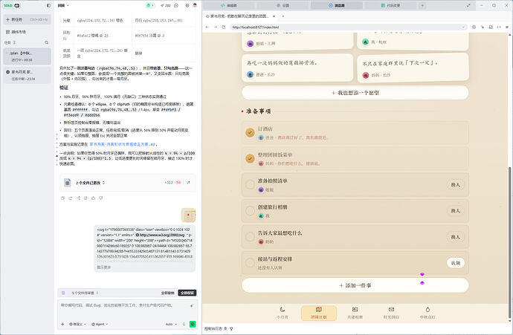The width and height of the screenshot is (513, 335).
Task: Open the browser toolbar hamburger menu
Action: tap(507, 27)
